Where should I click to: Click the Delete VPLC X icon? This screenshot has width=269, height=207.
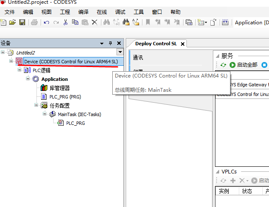pos(242,181)
